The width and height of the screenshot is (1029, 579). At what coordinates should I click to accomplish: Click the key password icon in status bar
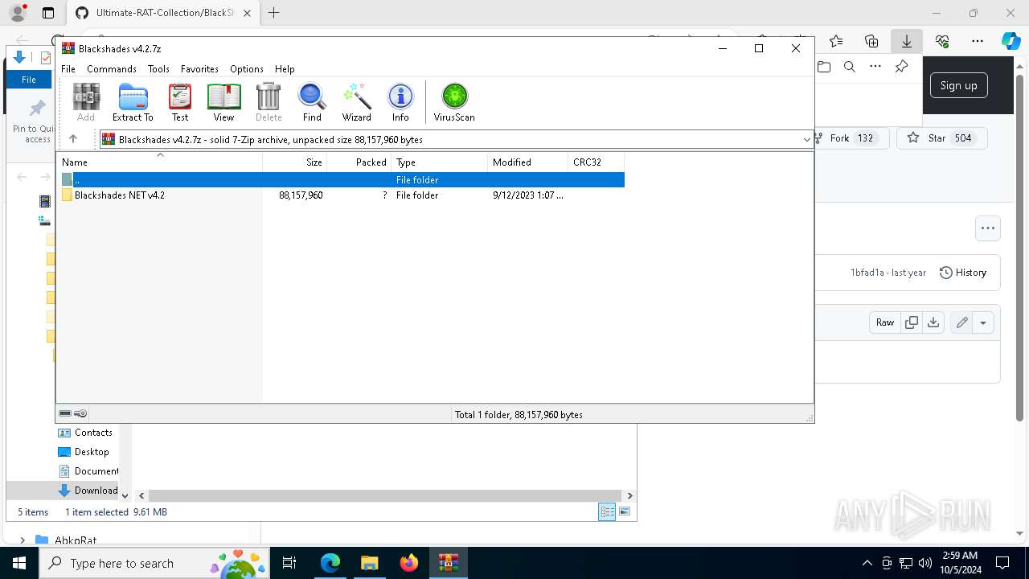(x=80, y=413)
